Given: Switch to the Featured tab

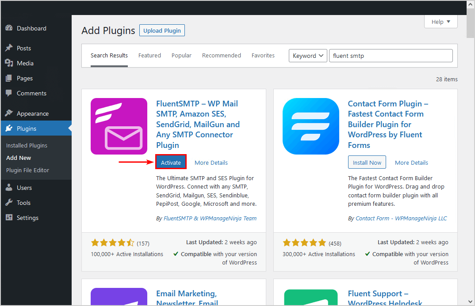Looking at the screenshot, I should (149, 55).
